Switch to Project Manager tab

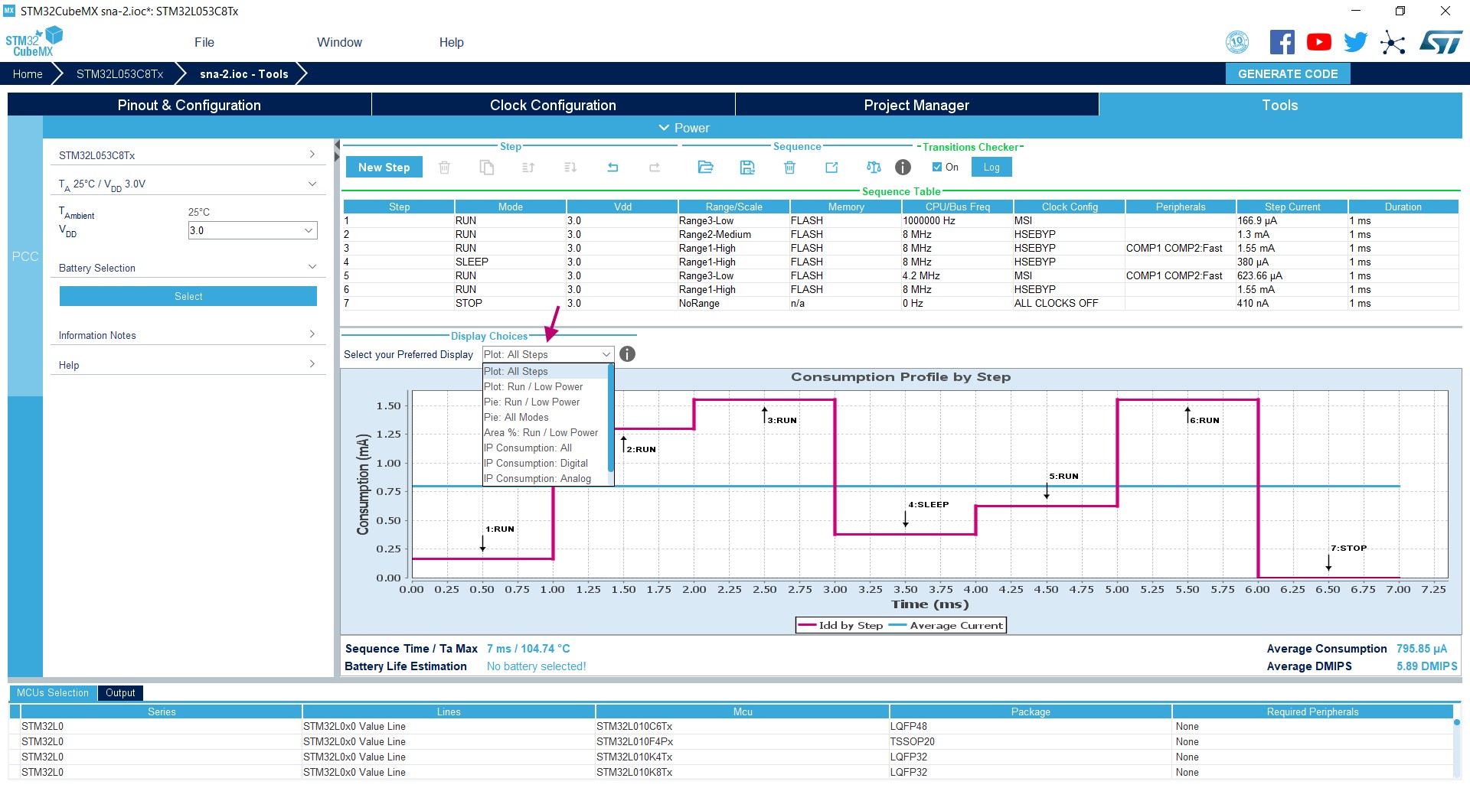[916, 105]
